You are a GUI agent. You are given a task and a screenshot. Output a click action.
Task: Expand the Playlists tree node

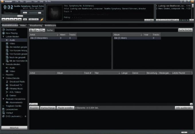point(3,75)
